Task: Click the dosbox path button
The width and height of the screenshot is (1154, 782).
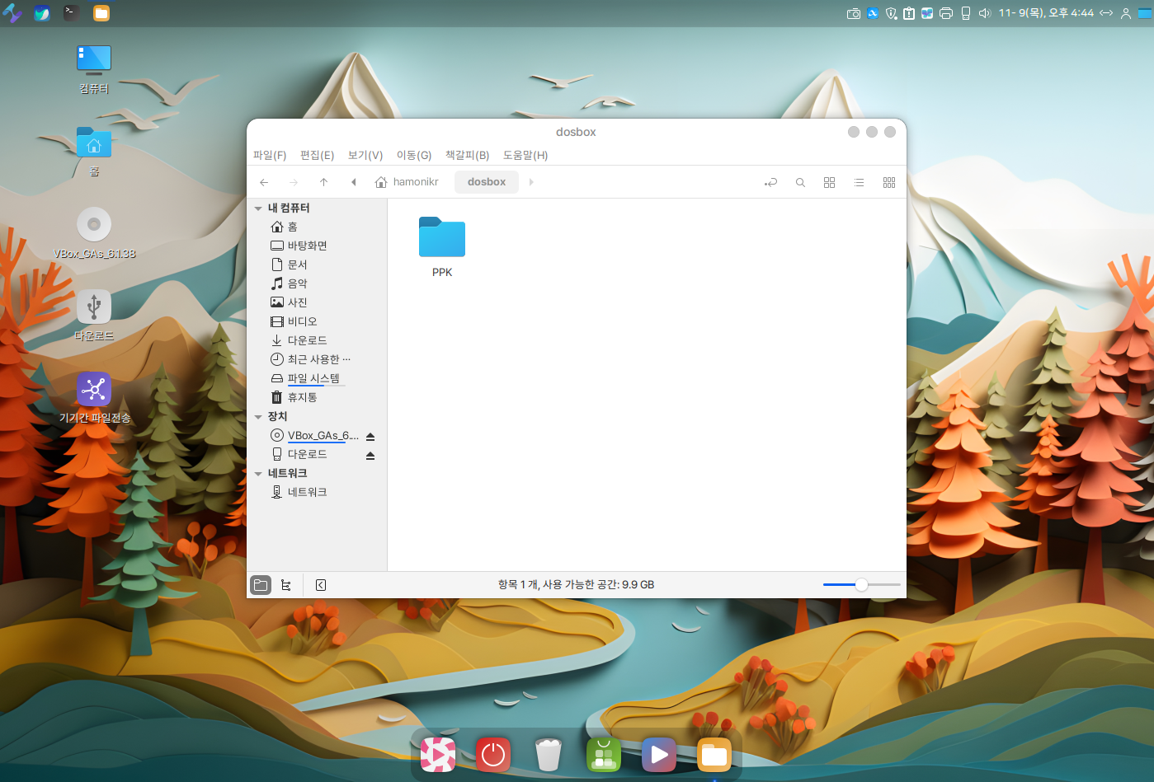Action: [x=486, y=182]
